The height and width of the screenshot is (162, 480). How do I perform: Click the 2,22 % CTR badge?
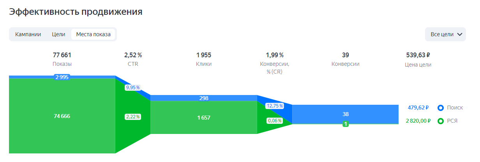pyautogui.click(x=132, y=116)
